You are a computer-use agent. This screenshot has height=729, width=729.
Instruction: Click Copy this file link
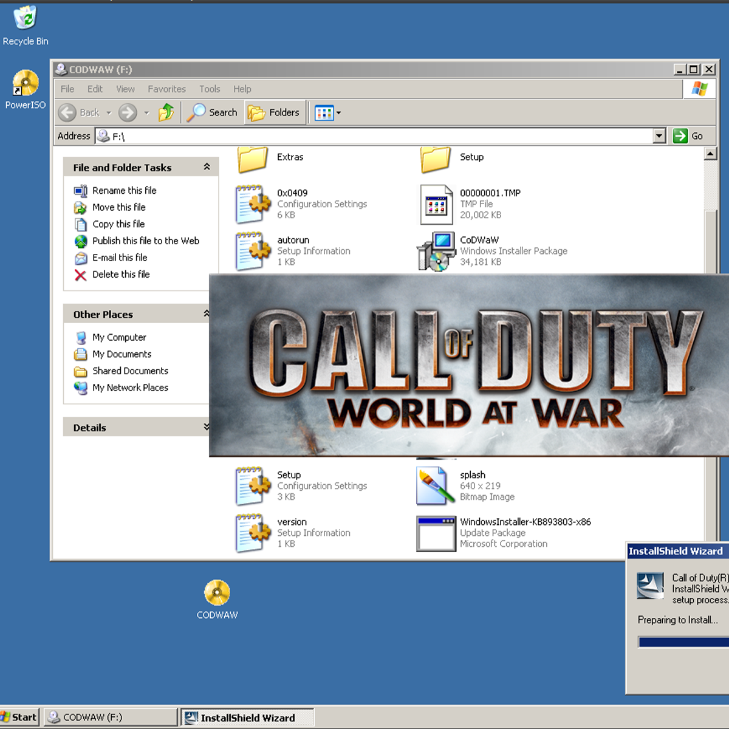118,224
